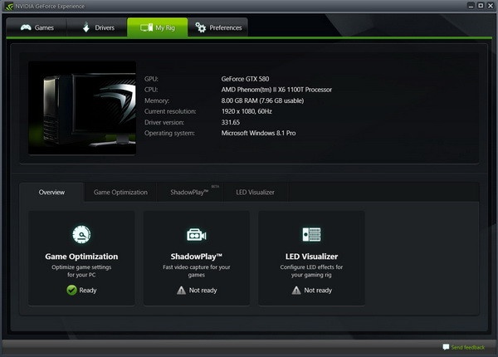The width and height of the screenshot is (498, 357).
Task: Click the LED Visualizer panel icon
Action: pos(311,234)
